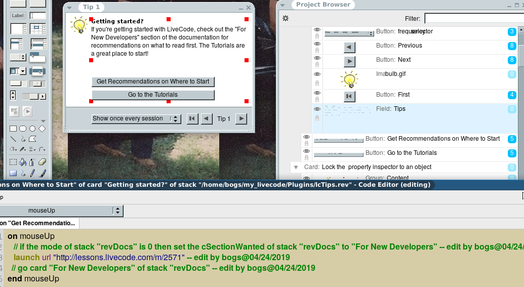Lock the Previous button with padlock icon
Image resolution: width=524 pixels, height=287 pixels.
click(317, 51)
